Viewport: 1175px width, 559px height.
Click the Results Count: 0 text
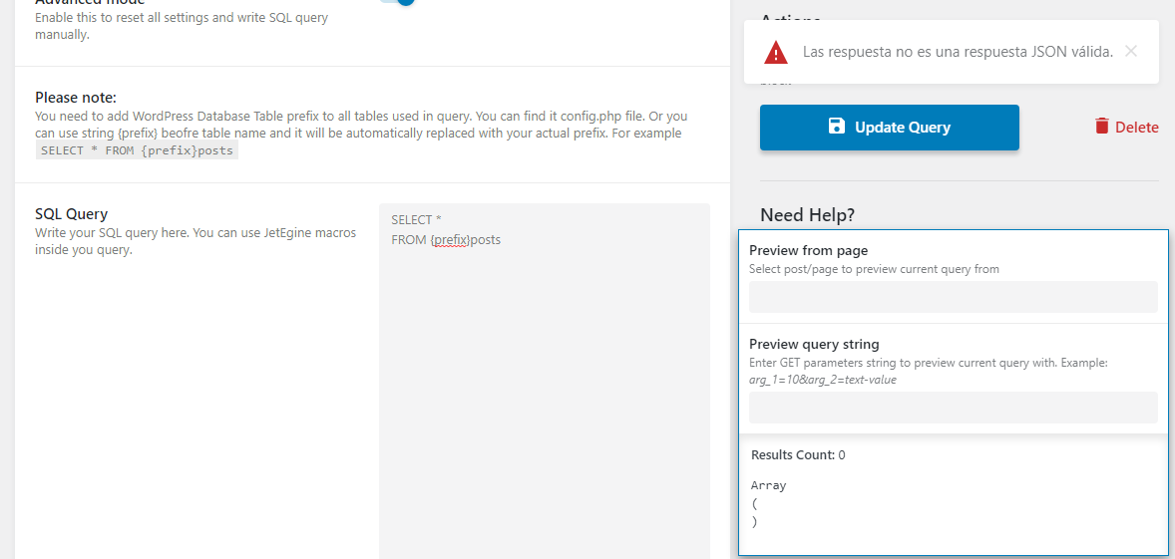798,454
